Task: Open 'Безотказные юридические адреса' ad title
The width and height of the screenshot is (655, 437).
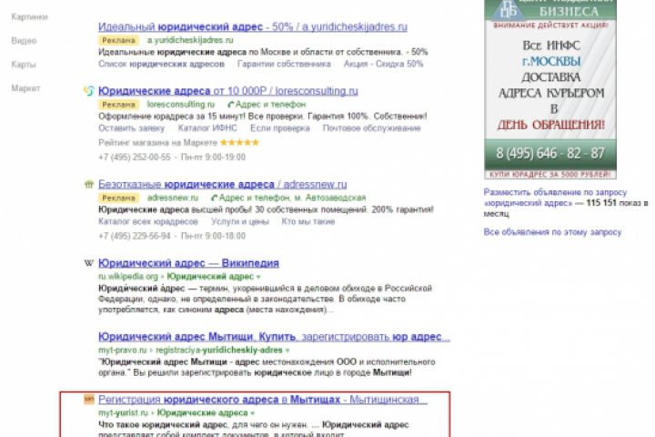Action: pyautogui.click(x=223, y=184)
